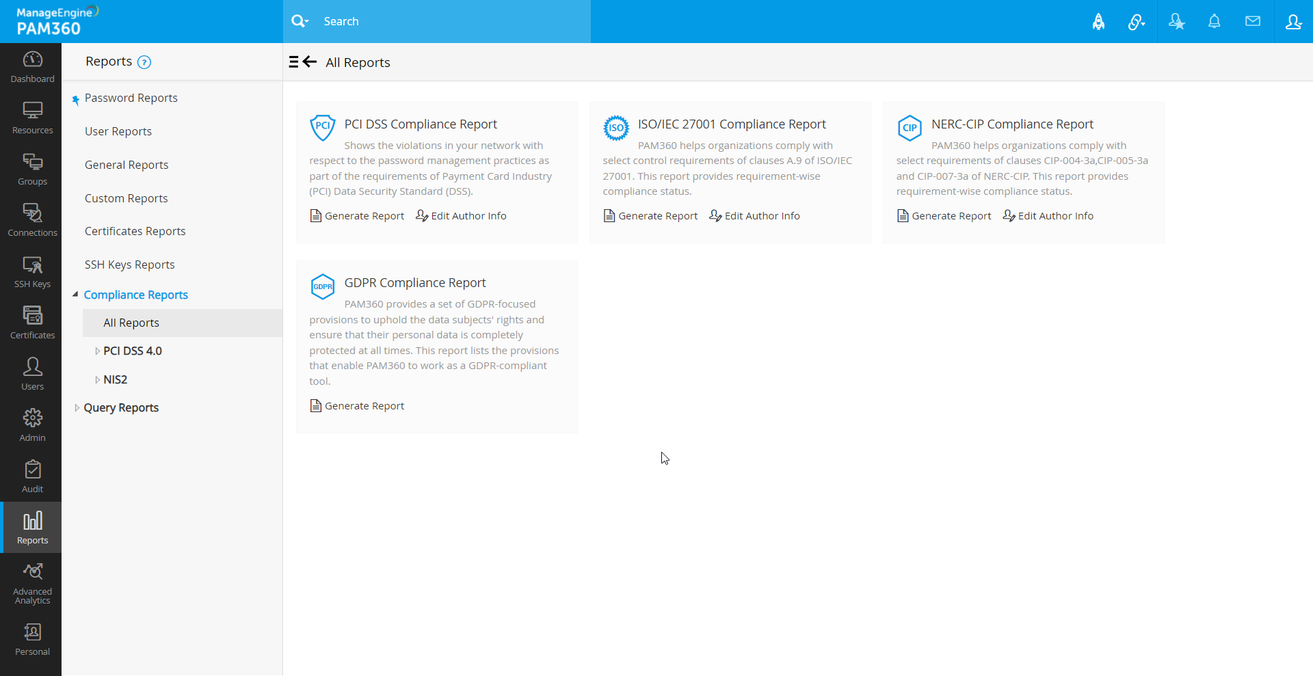Click the ManageEngine PAM360 logo
Viewport: 1313px width, 676px height.
point(57,21)
